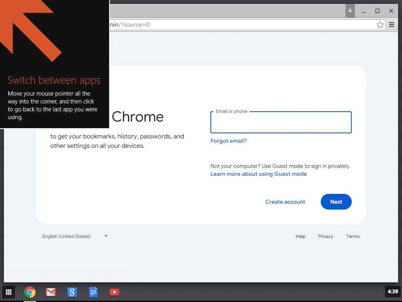The image size is (402, 302).
Task: Minimize the Chrome window
Action: point(364,11)
